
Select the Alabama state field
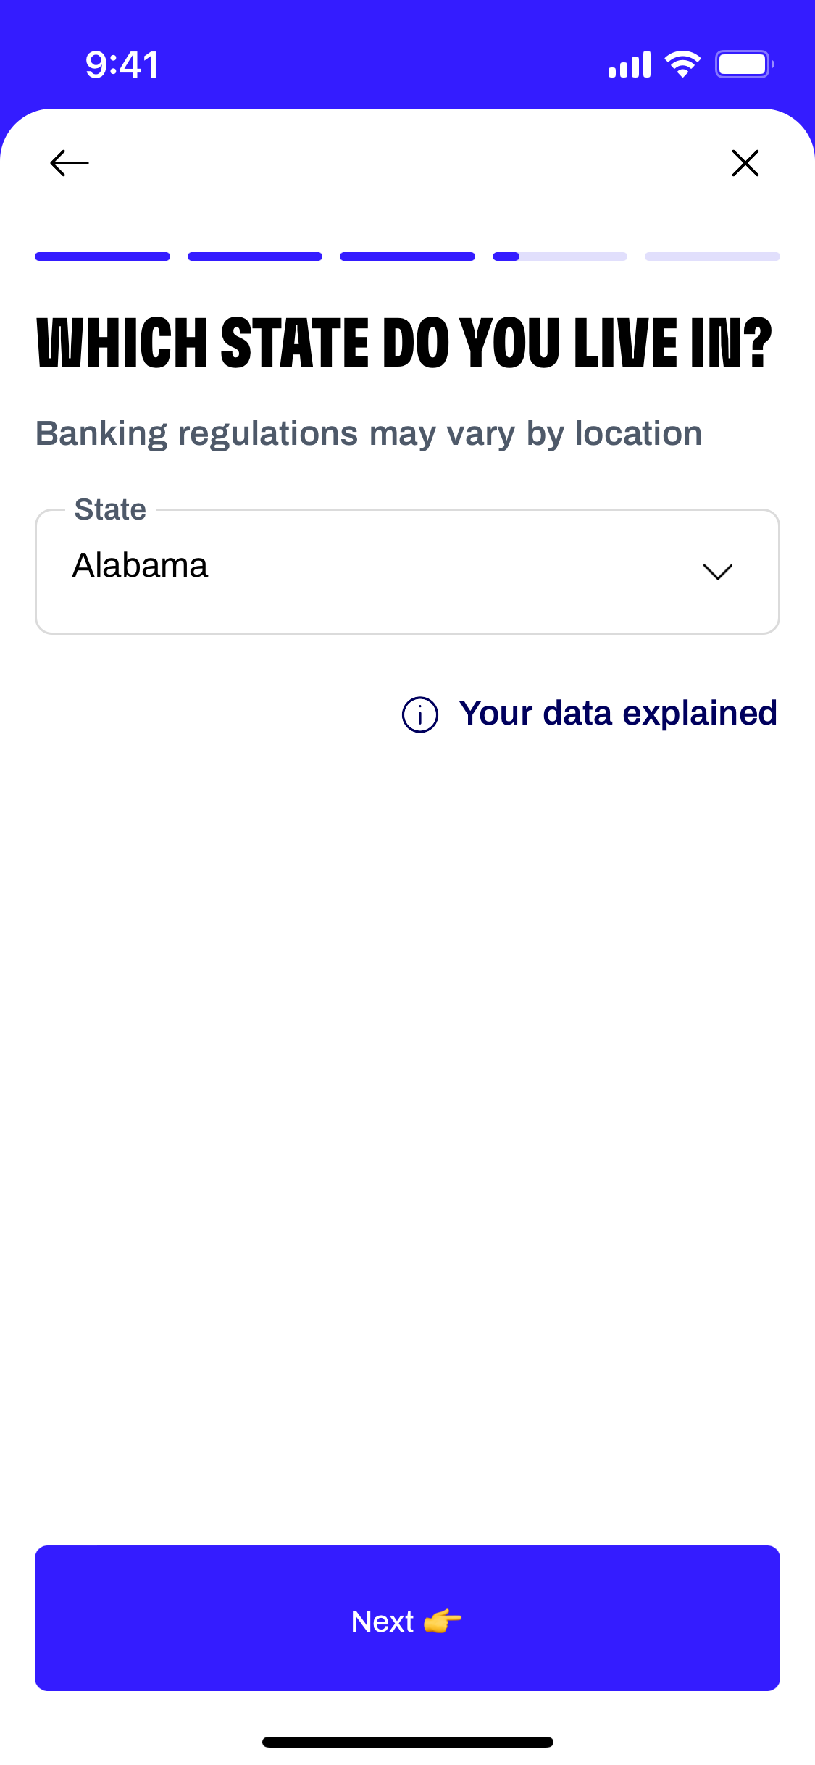click(x=407, y=572)
